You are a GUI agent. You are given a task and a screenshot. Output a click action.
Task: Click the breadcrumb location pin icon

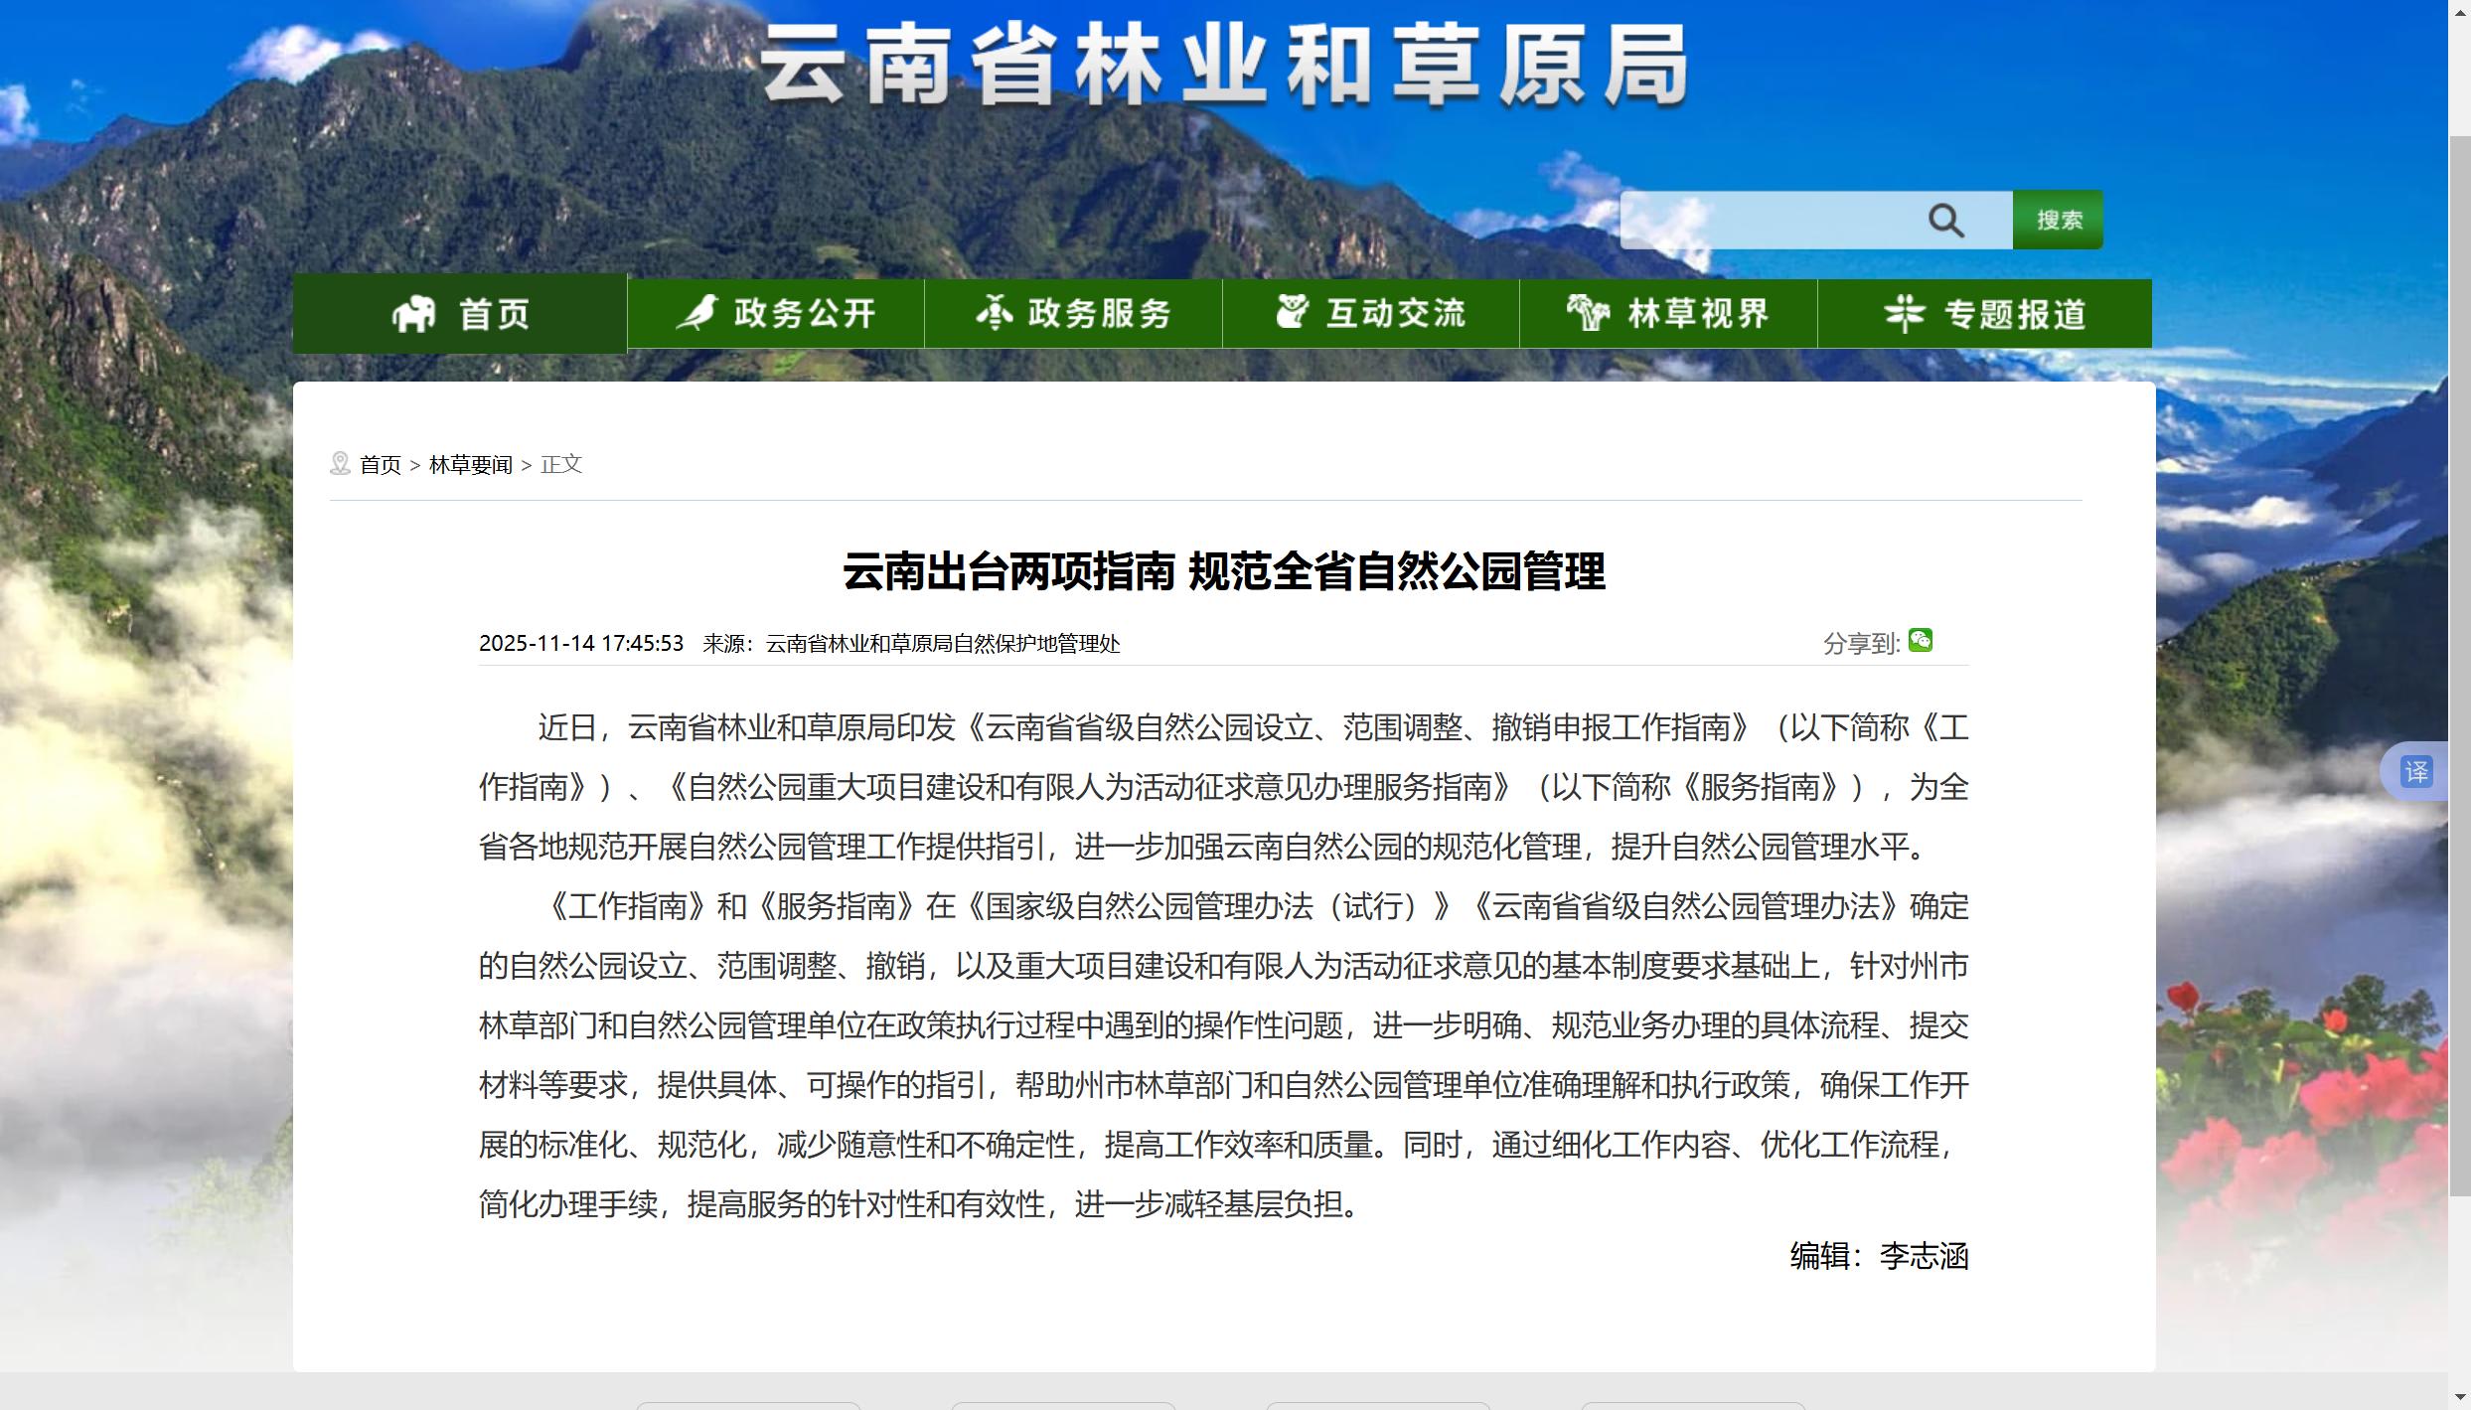tap(340, 464)
